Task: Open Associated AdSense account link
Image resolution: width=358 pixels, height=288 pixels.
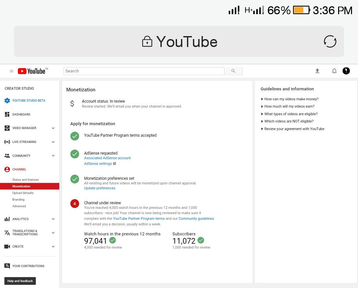Action: 107,158
